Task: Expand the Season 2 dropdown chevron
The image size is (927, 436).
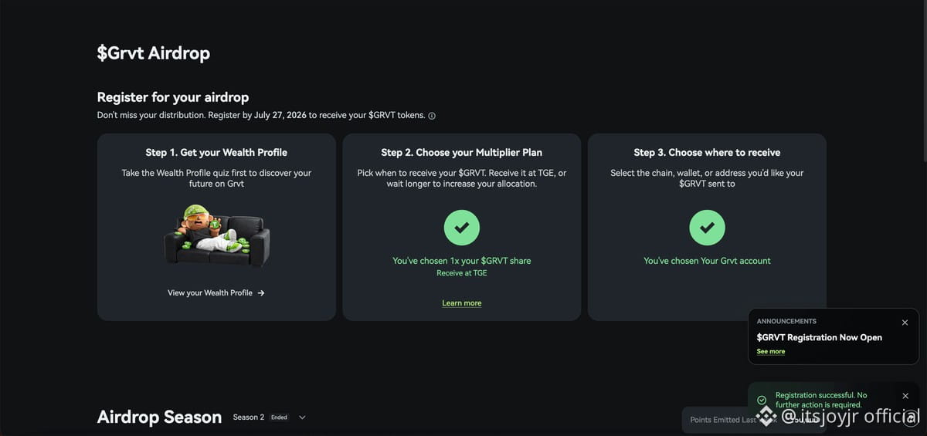Action: pos(302,417)
